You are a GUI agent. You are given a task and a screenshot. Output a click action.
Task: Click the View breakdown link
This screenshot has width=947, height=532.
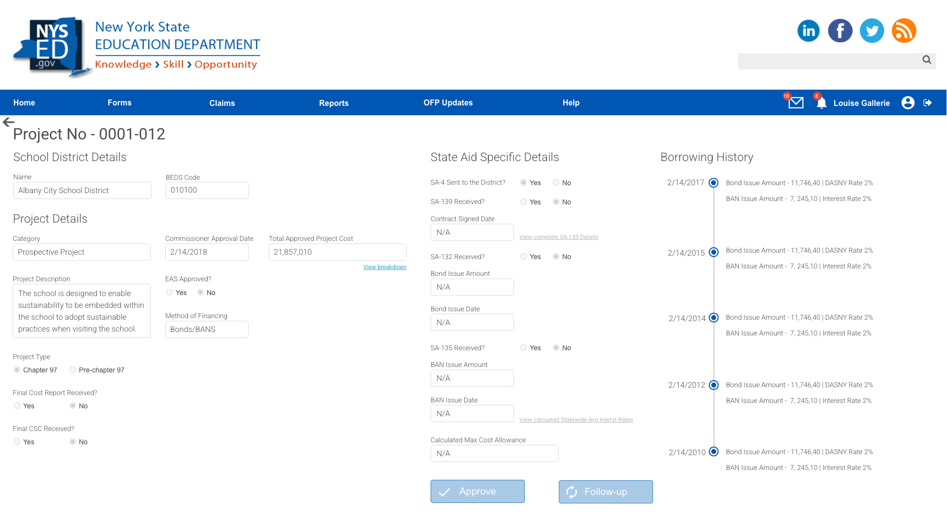tap(385, 267)
